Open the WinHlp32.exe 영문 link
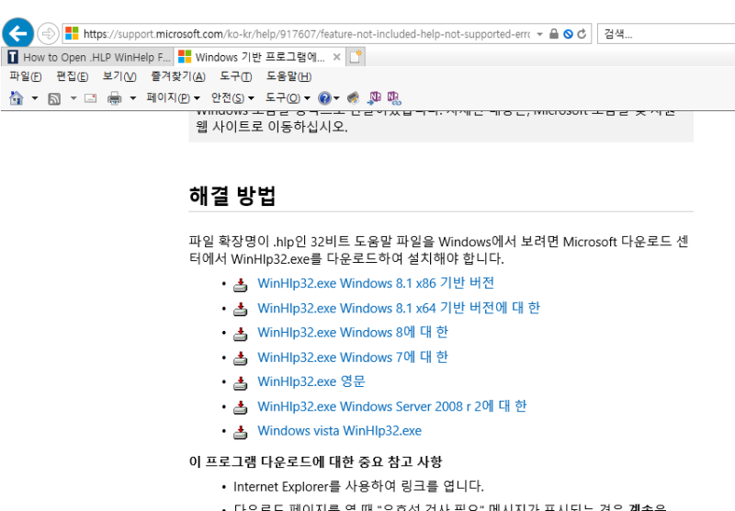 pos(311,381)
